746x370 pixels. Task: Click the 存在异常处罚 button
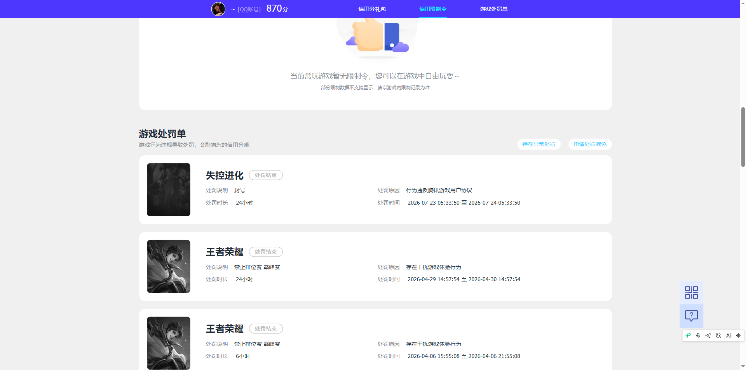click(x=539, y=144)
